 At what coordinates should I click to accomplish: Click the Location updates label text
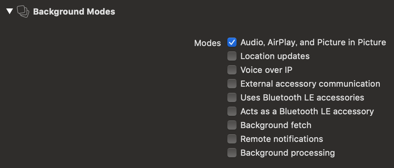(275, 56)
